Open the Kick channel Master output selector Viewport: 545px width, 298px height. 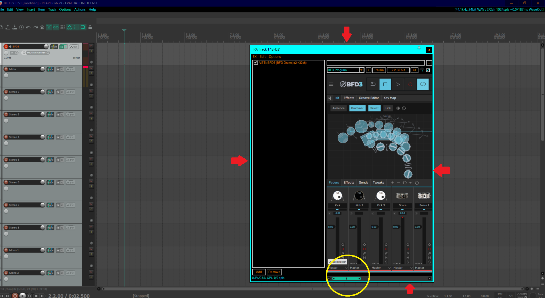point(338,268)
